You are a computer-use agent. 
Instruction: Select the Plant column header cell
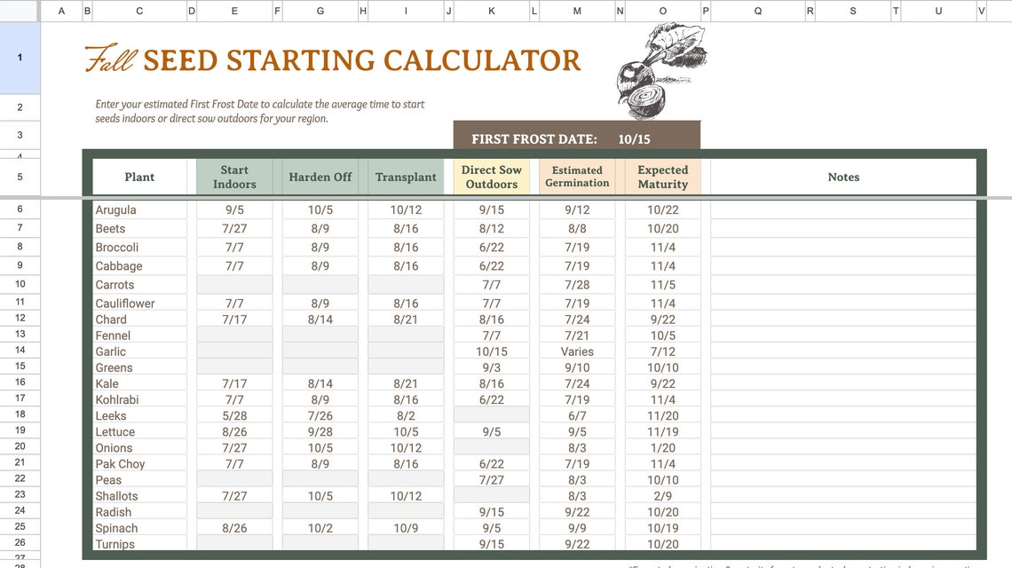(138, 177)
